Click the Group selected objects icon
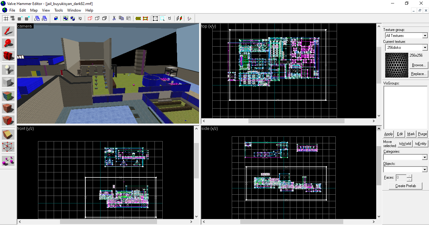The width and height of the screenshot is (429, 225). coord(65,18)
